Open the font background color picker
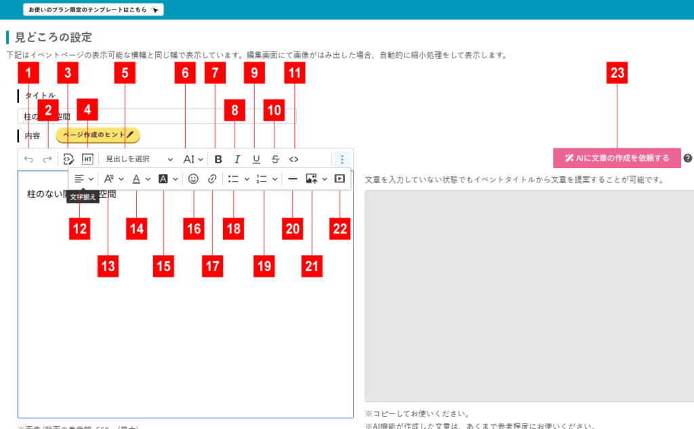Viewport: 694px width, 429px height. point(167,180)
